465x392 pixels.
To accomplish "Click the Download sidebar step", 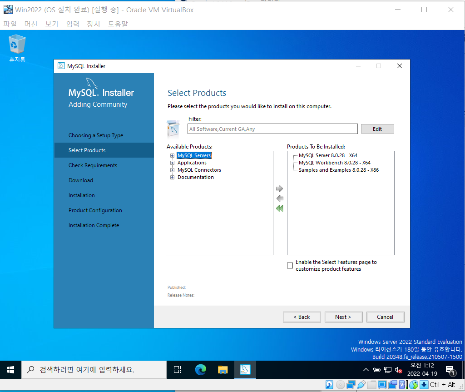I will [81, 180].
